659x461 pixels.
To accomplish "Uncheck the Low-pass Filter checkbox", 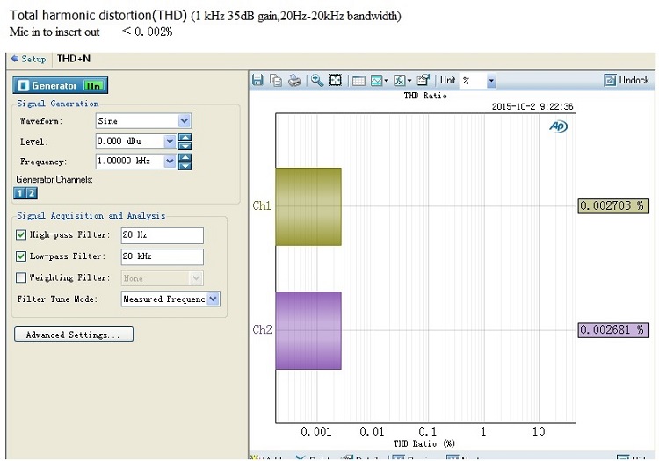I will pos(22,256).
